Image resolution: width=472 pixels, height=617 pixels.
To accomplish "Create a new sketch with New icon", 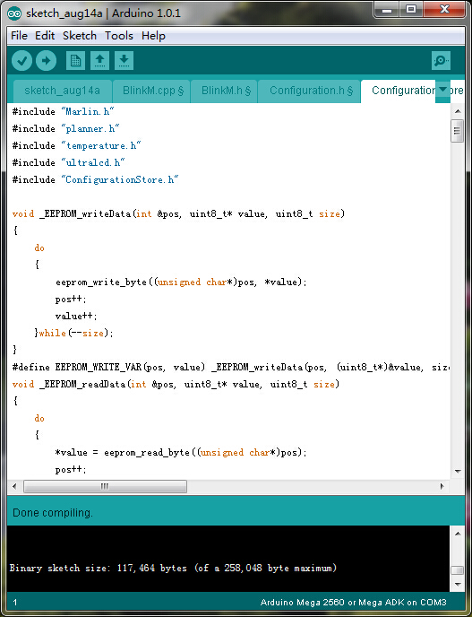I will [x=75, y=61].
